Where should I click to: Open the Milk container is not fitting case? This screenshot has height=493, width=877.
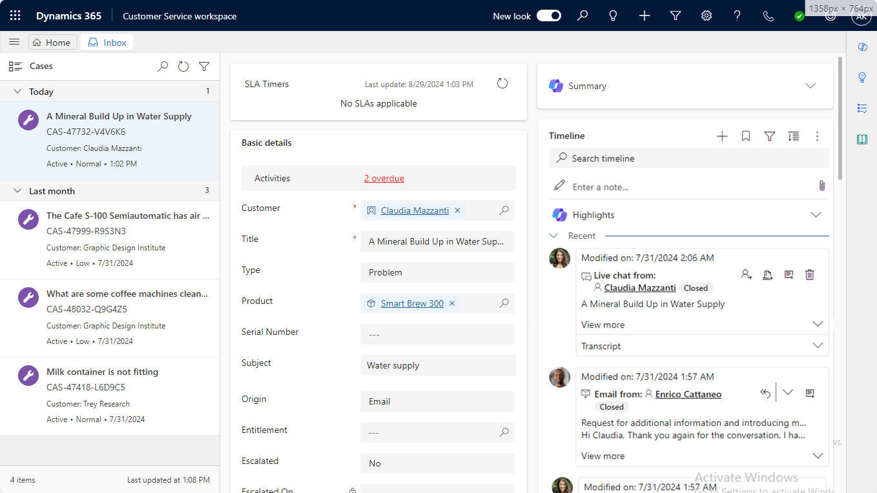click(x=102, y=372)
